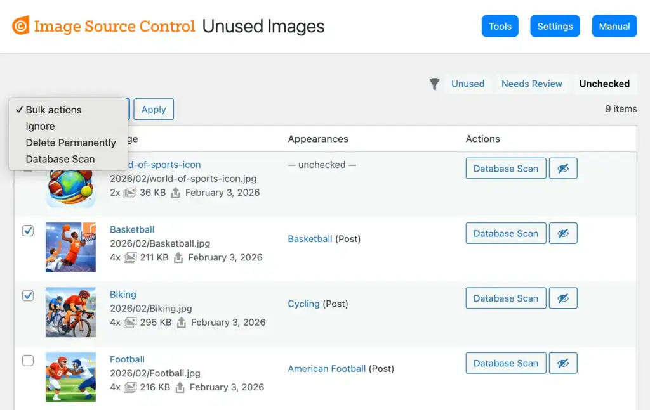Toggle the eye-slash icon on the world-of-sports-icon row
The width and height of the screenshot is (650, 410).
point(563,168)
